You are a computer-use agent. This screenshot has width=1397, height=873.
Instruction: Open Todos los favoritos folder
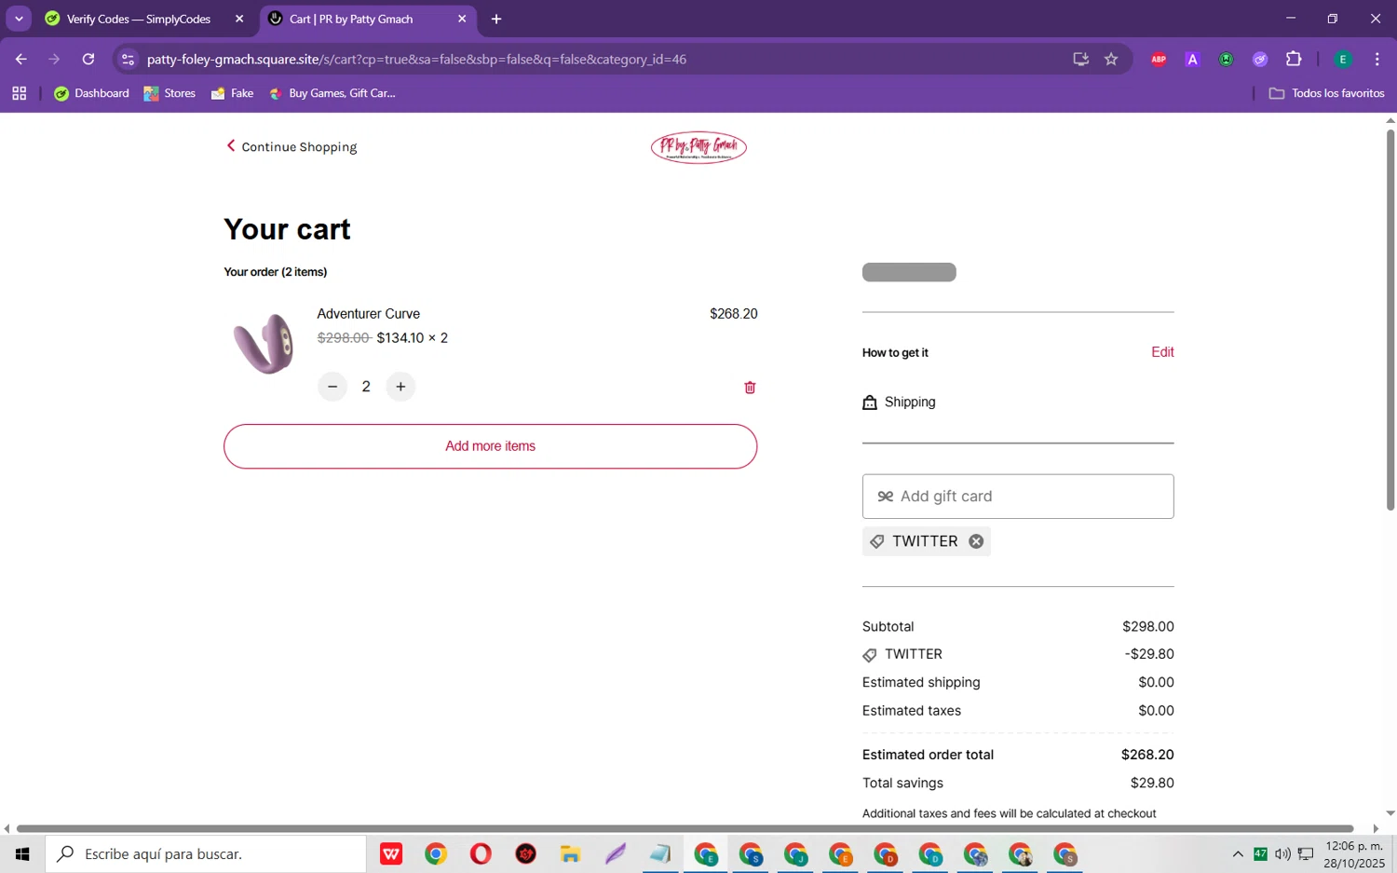click(x=1326, y=93)
